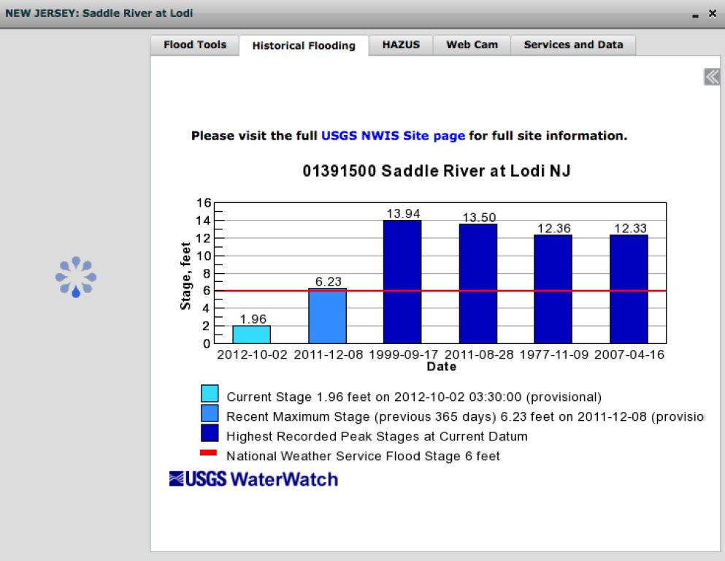Click the light blue Recent Maximum Stage swatch
This screenshot has height=561, width=725.
210,413
